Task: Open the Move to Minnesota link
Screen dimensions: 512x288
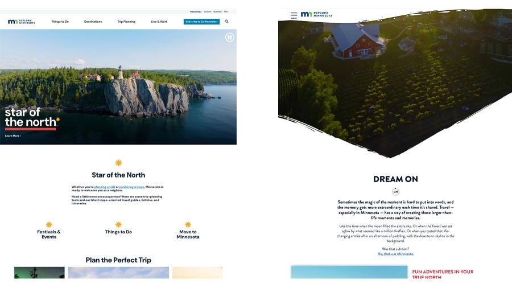Action: coord(188,234)
